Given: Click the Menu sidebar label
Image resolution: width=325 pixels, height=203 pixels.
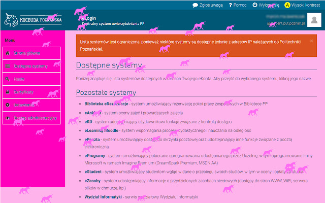Looking at the screenshot, I should (x=10, y=40).
